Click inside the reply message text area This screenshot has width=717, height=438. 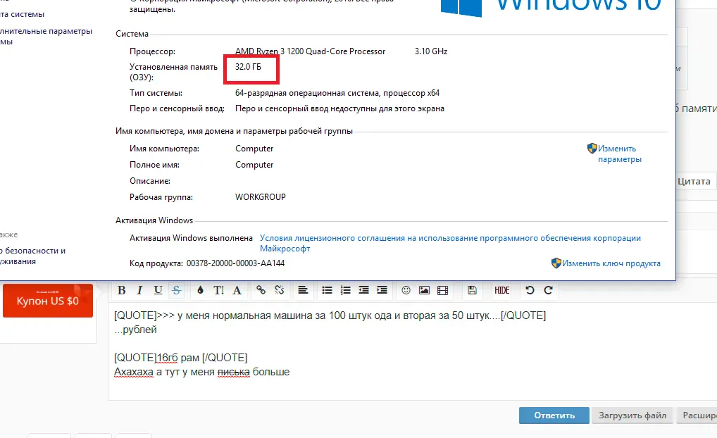click(411, 351)
